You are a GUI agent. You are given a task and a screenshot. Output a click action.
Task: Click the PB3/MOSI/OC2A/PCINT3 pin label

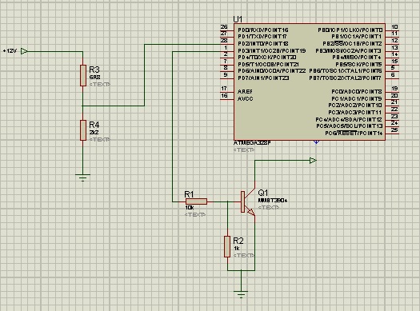tap(349, 50)
